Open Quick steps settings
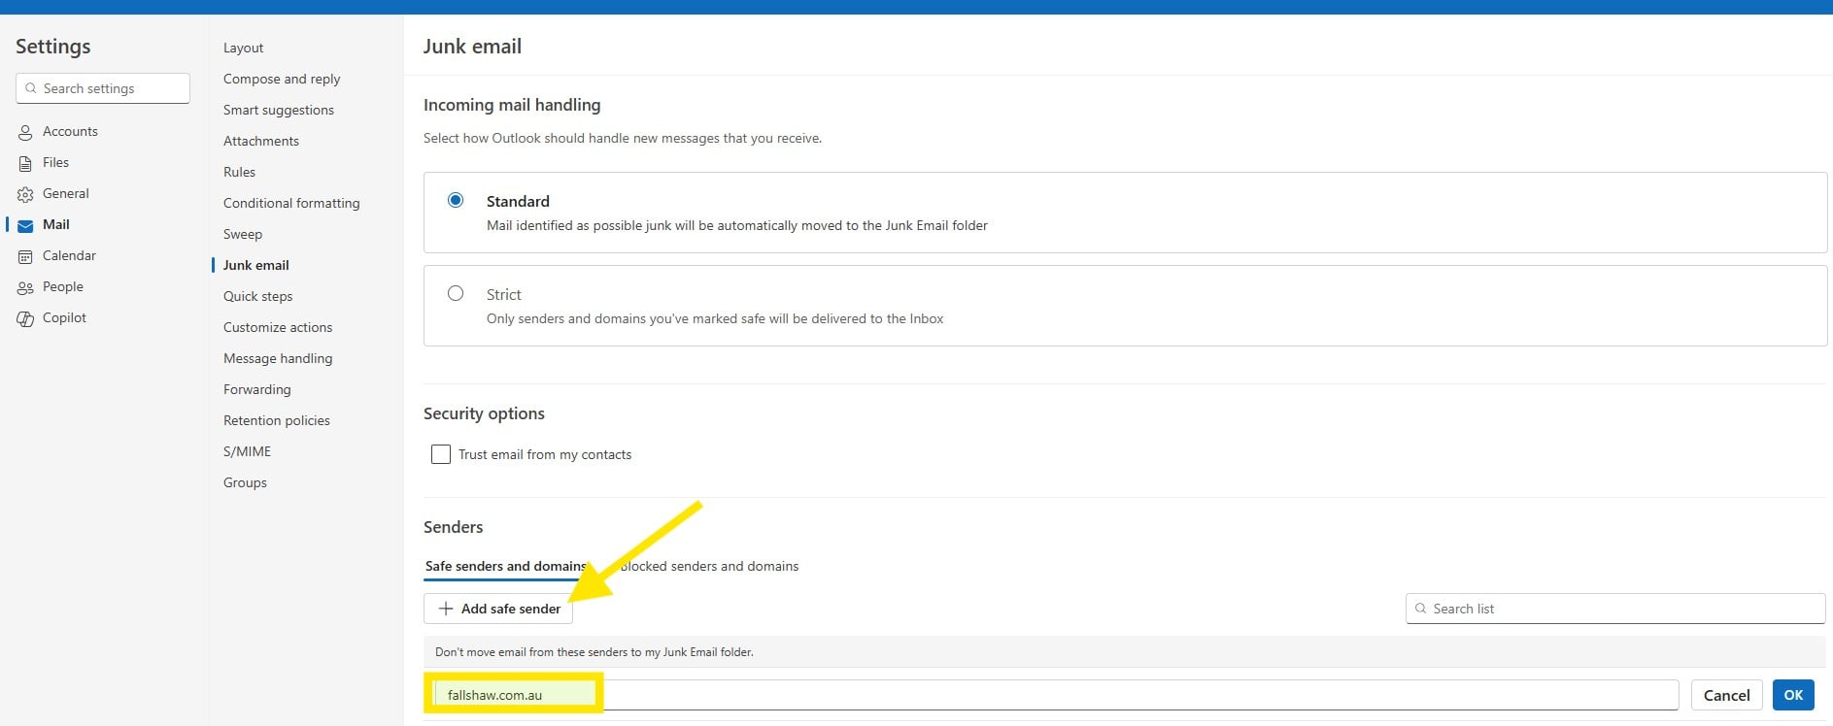Viewport: 1833px width, 726px height. coord(257,296)
